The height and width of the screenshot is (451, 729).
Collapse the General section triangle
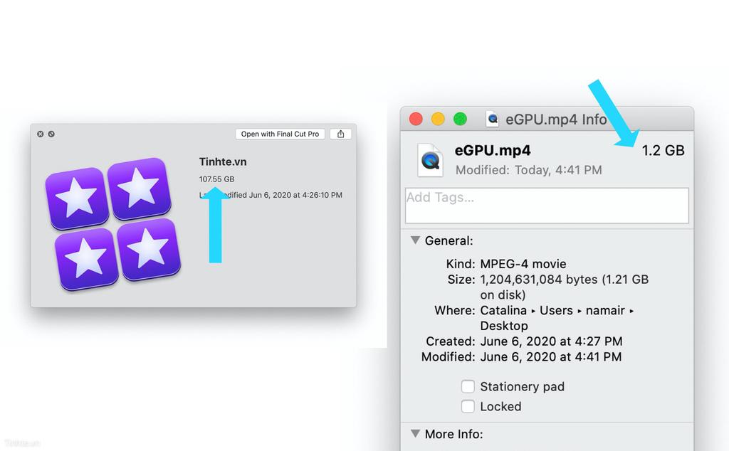415,240
